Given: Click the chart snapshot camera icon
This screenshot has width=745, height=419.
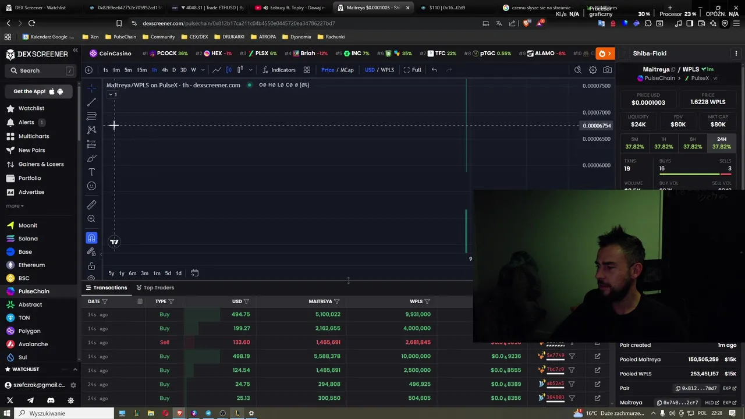Looking at the screenshot, I should (607, 70).
